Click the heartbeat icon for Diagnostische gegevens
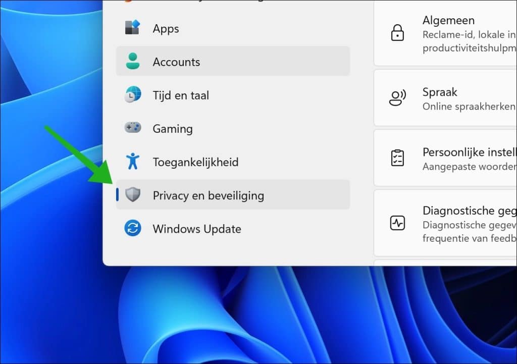Image resolution: width=517 pixels, height=364 pixels. [397, 223]
